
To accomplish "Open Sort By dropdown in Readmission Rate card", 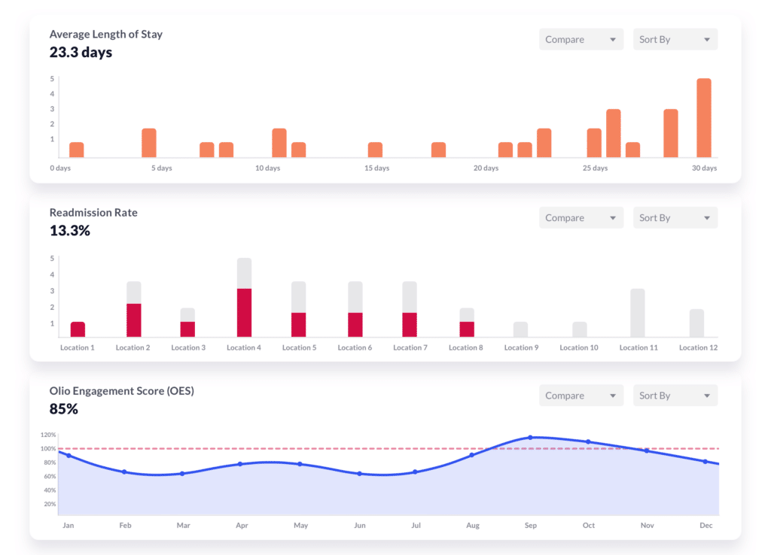I will (675, 217).
